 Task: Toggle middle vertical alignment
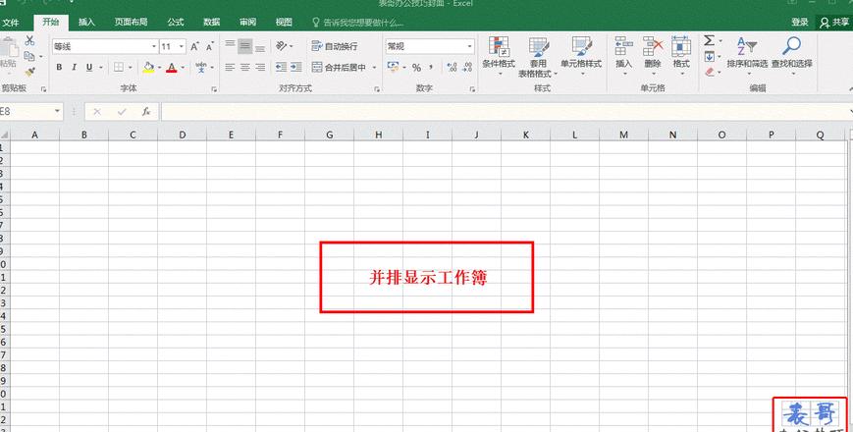coord(245,46)
